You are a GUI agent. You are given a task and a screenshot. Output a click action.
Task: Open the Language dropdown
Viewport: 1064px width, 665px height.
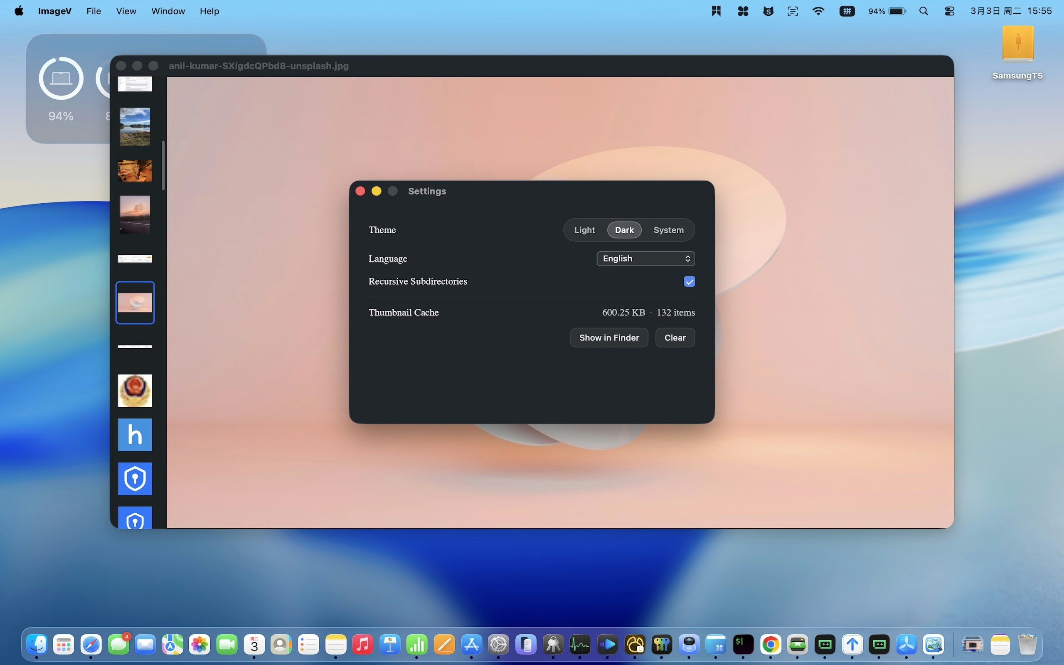pos(645,258)
